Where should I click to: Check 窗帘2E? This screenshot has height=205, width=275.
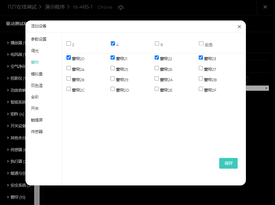click(156, 89)
